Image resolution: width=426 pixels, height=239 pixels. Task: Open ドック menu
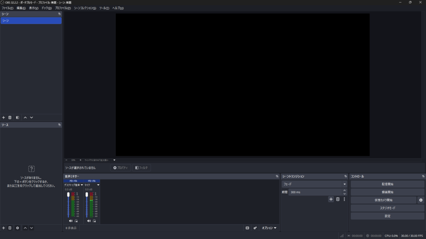tap(47, 8)
